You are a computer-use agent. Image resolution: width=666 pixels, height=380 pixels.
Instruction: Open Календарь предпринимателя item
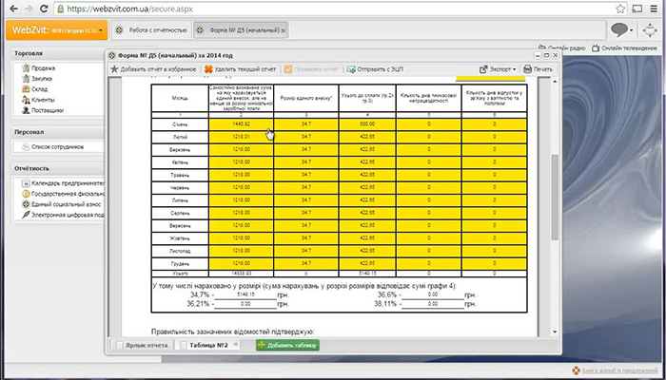64,183
